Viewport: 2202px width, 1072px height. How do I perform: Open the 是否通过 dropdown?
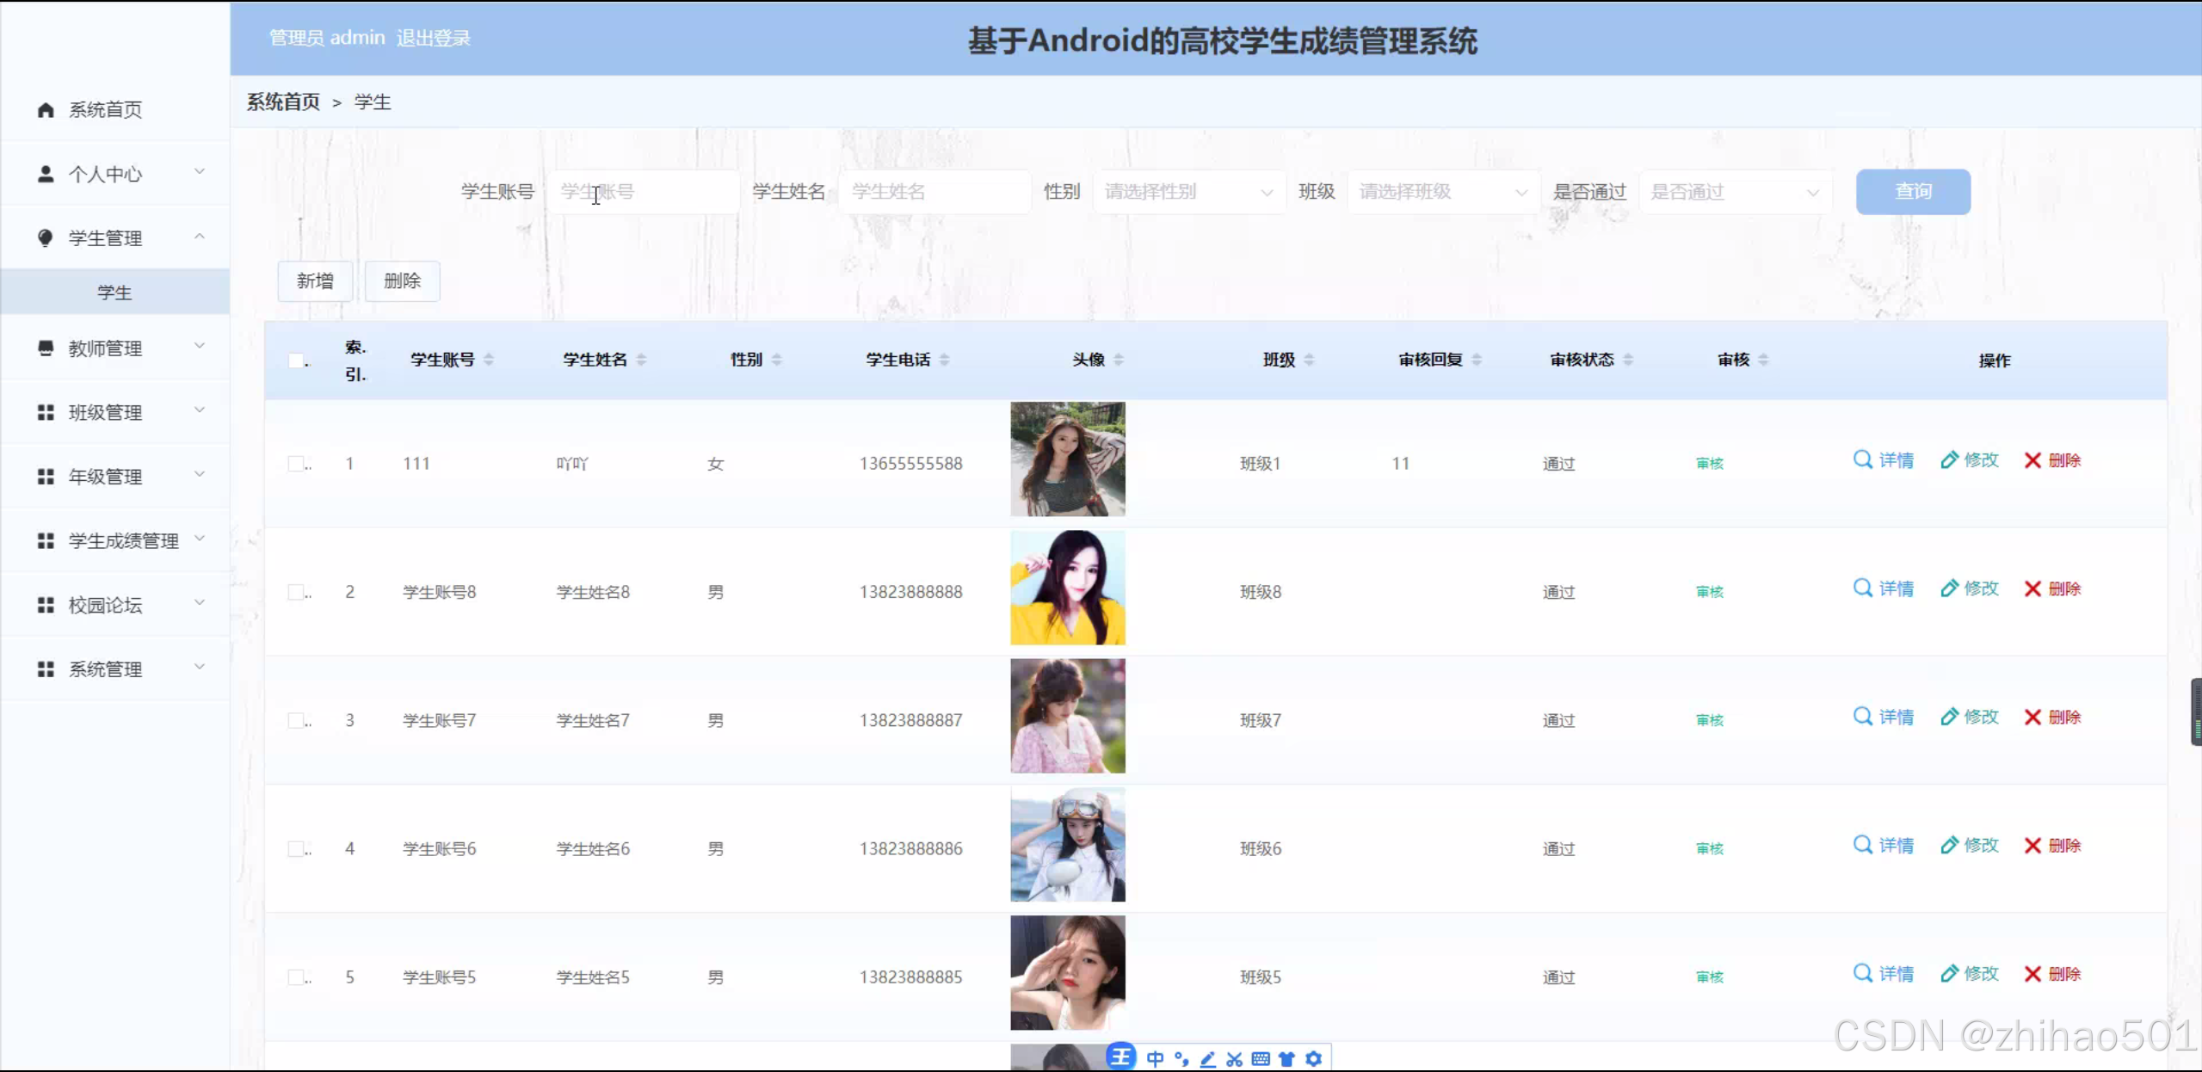1734,192
